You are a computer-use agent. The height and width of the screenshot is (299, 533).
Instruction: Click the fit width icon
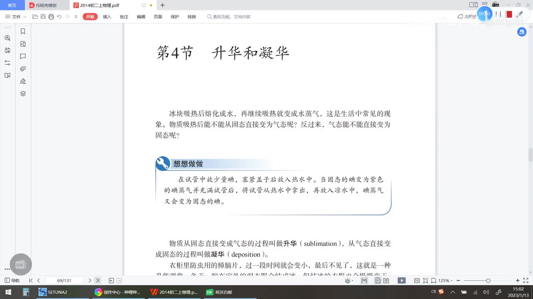coord(434,281)
